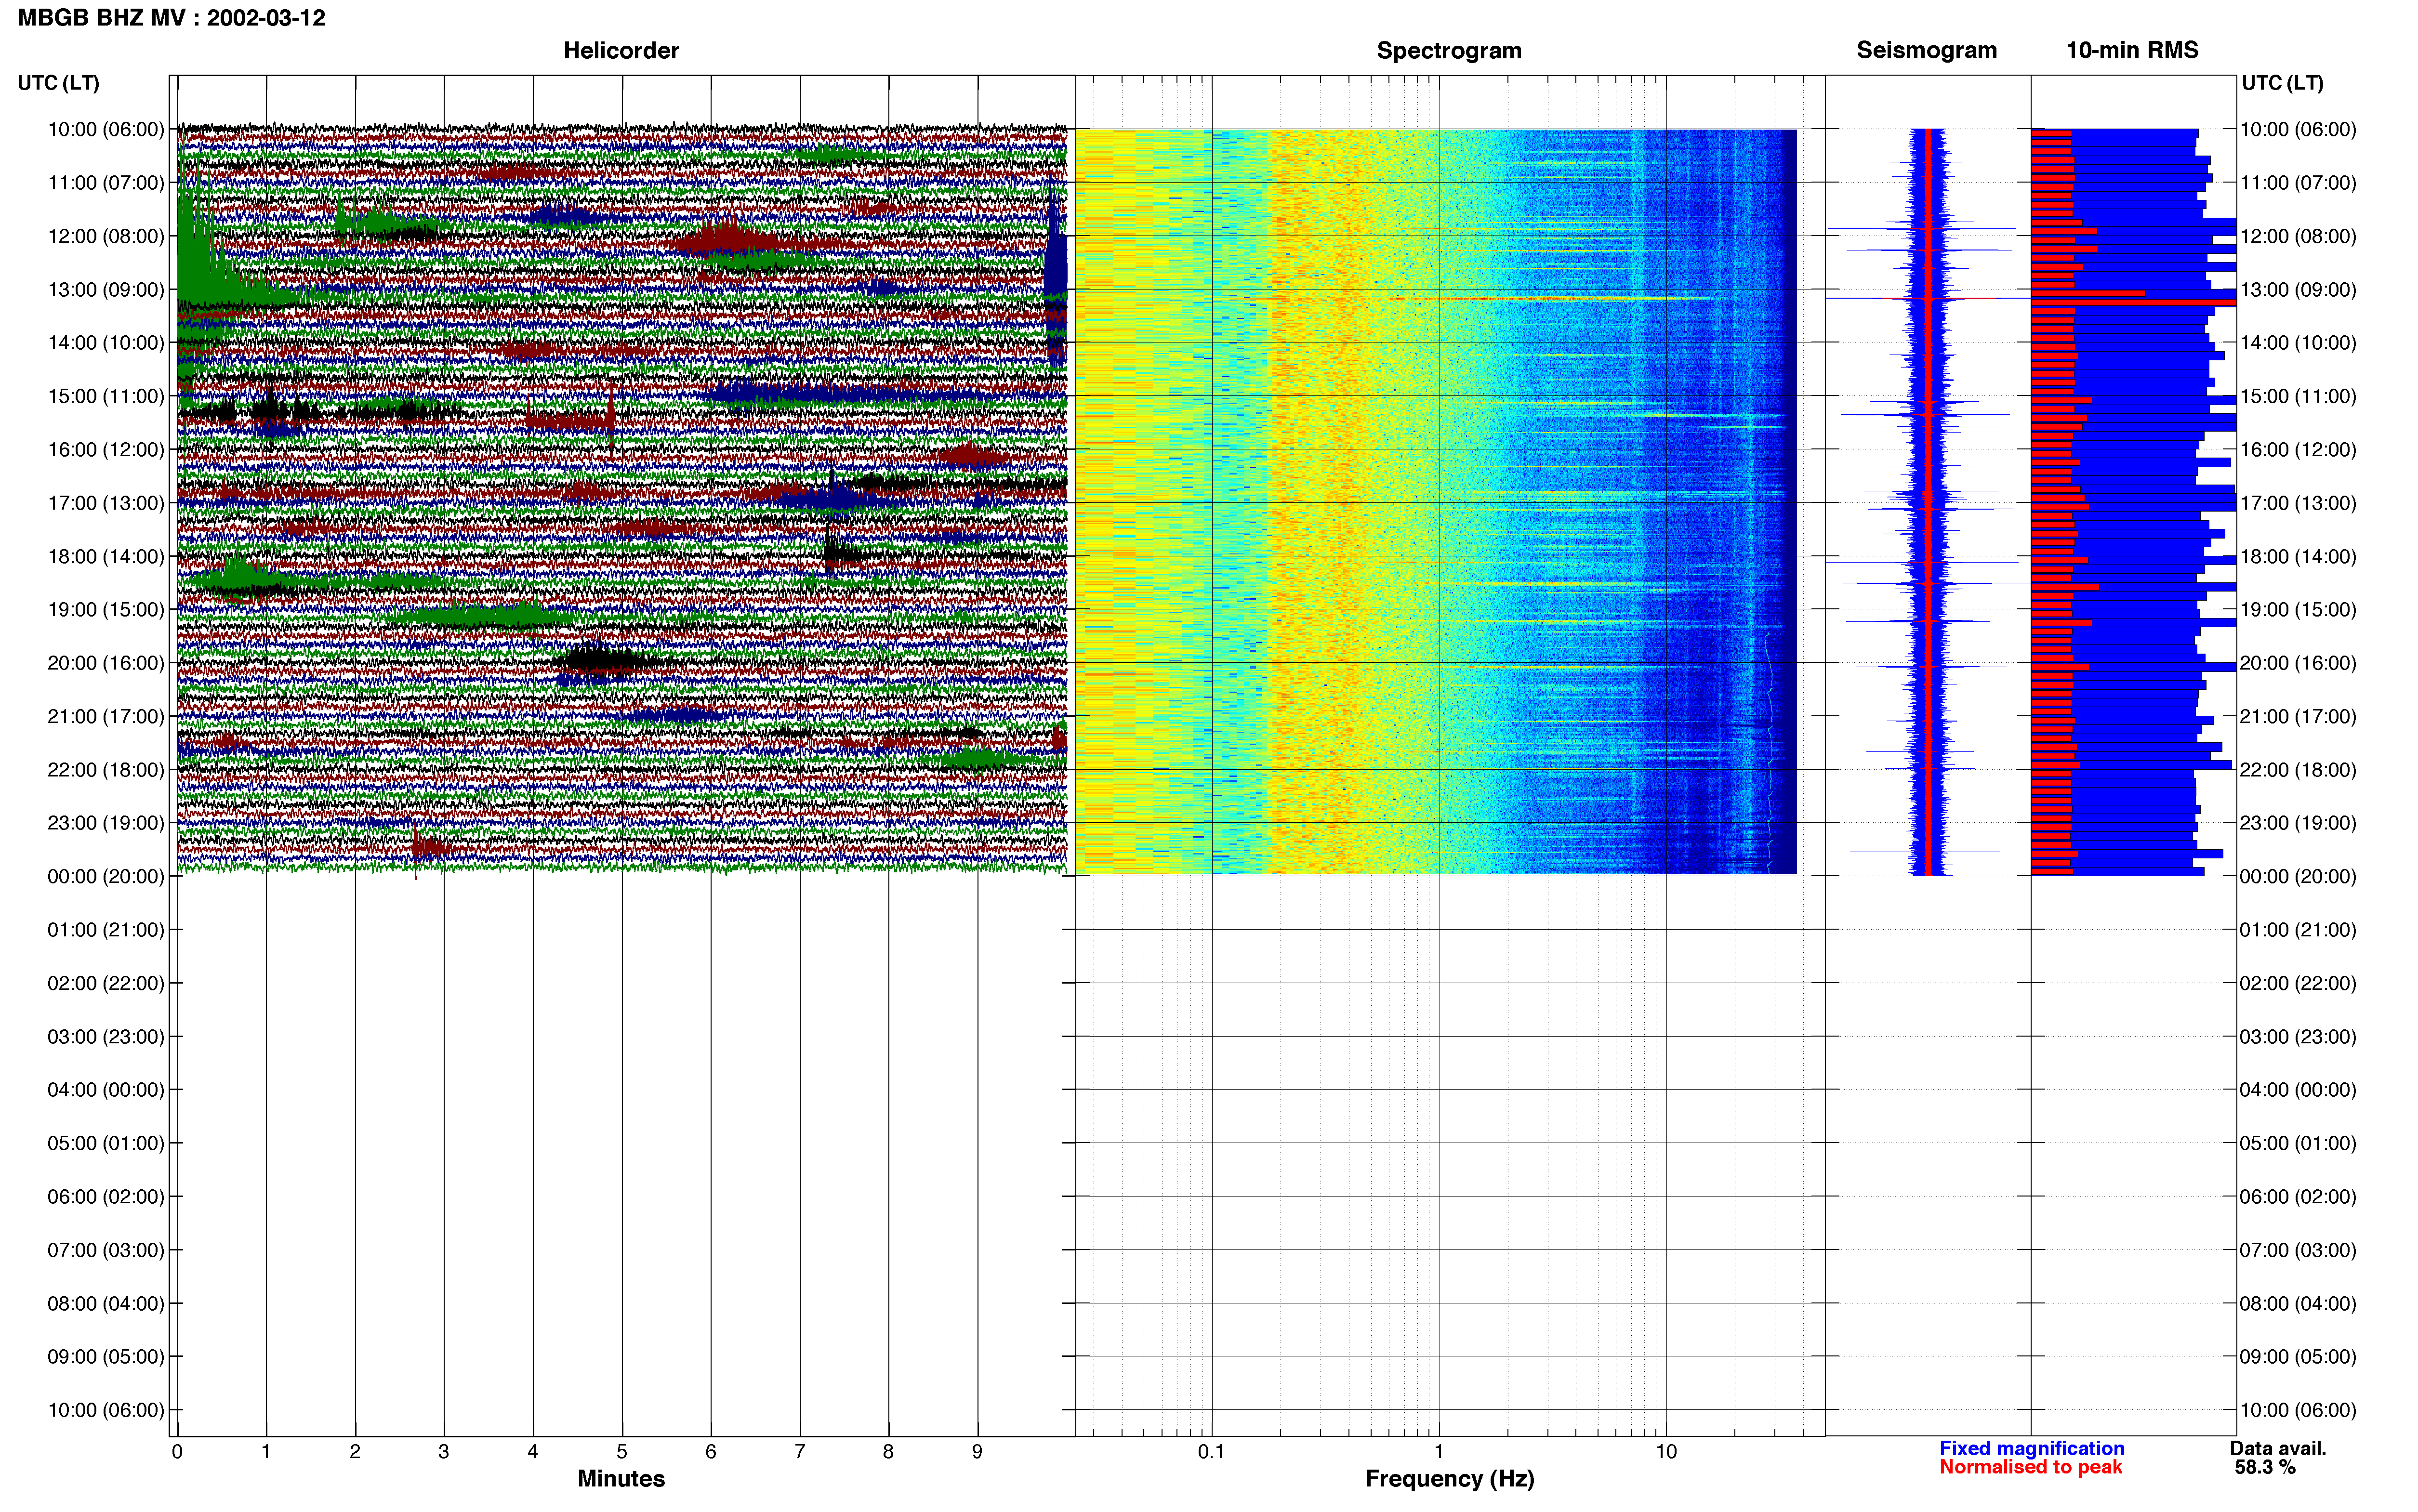This screenshot has width=2418, height=1512.
Task: Click right time label '17:00 (13:00)'
Action: pos(2298,502)
